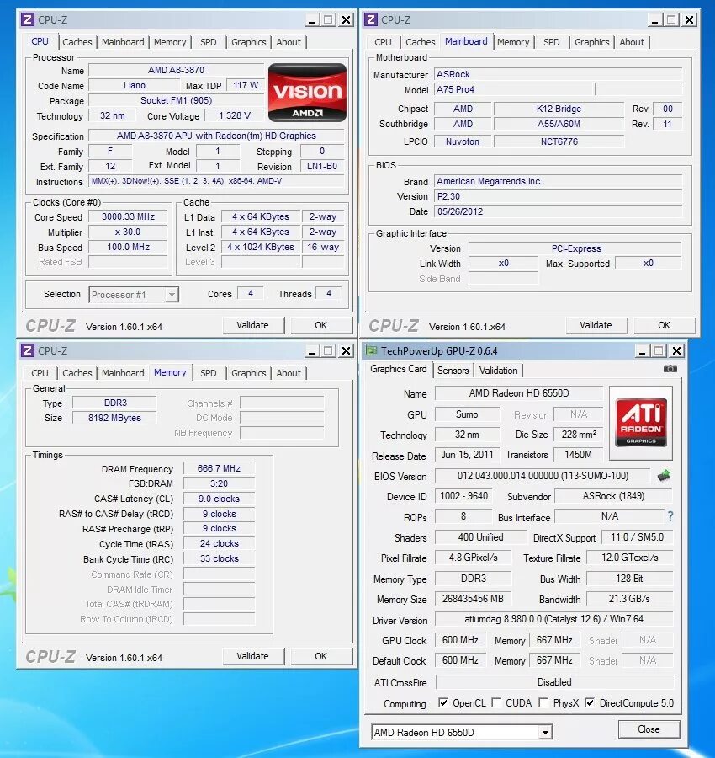Click OK in the Mainboard window
The image size is (715, 758).
pos(665,325)
